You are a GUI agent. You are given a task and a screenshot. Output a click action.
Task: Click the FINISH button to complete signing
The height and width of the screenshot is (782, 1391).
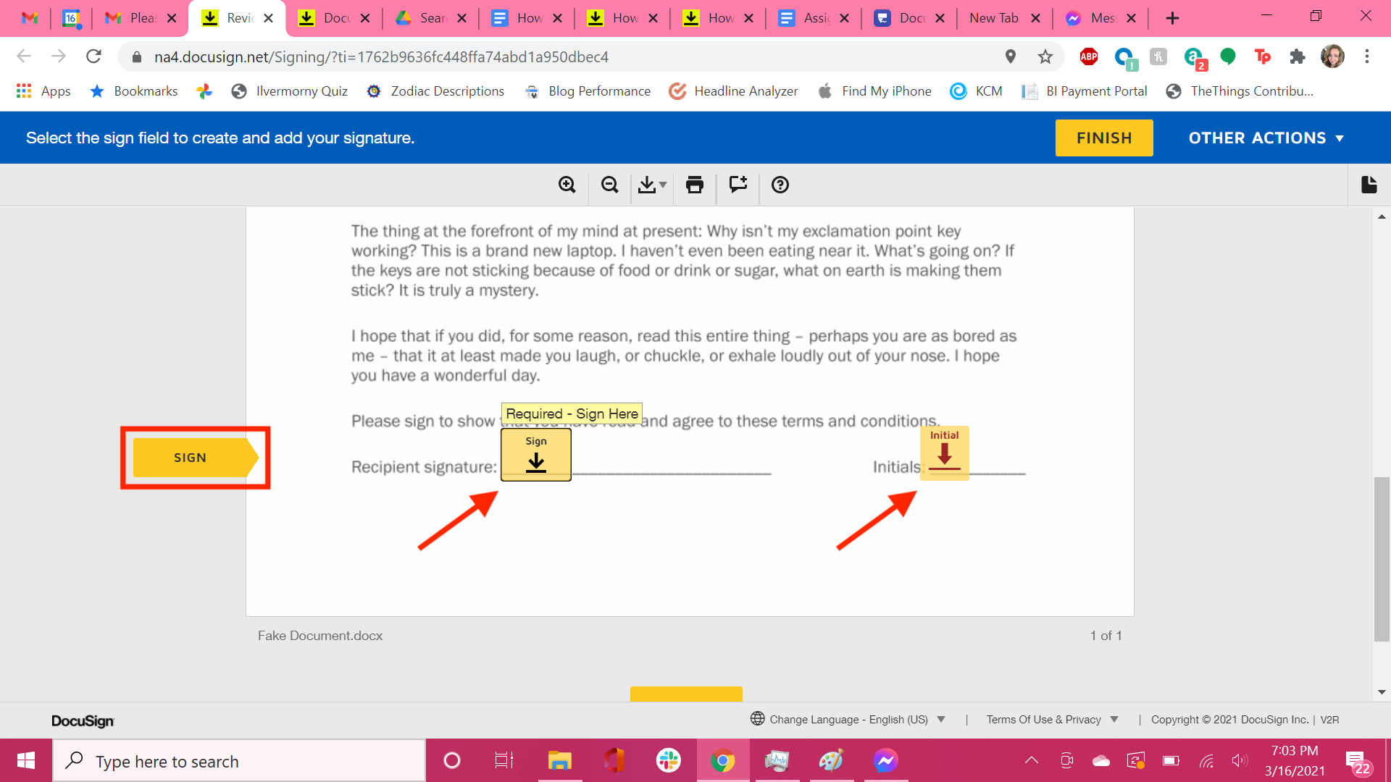click(x=1103, y=138)
